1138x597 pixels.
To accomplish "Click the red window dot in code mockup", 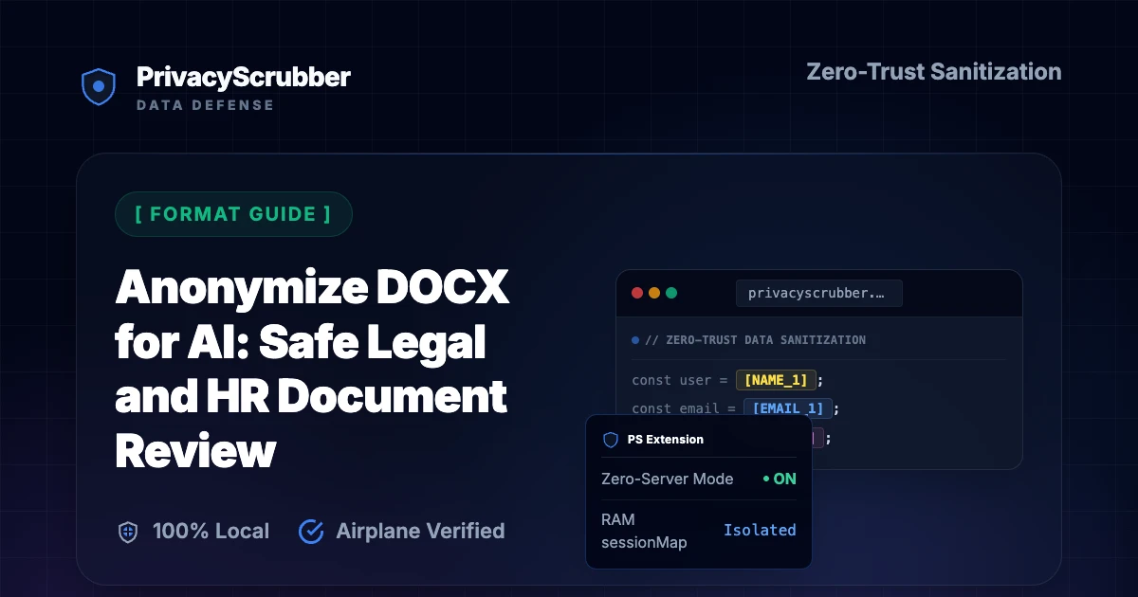I will click(637, 294).
